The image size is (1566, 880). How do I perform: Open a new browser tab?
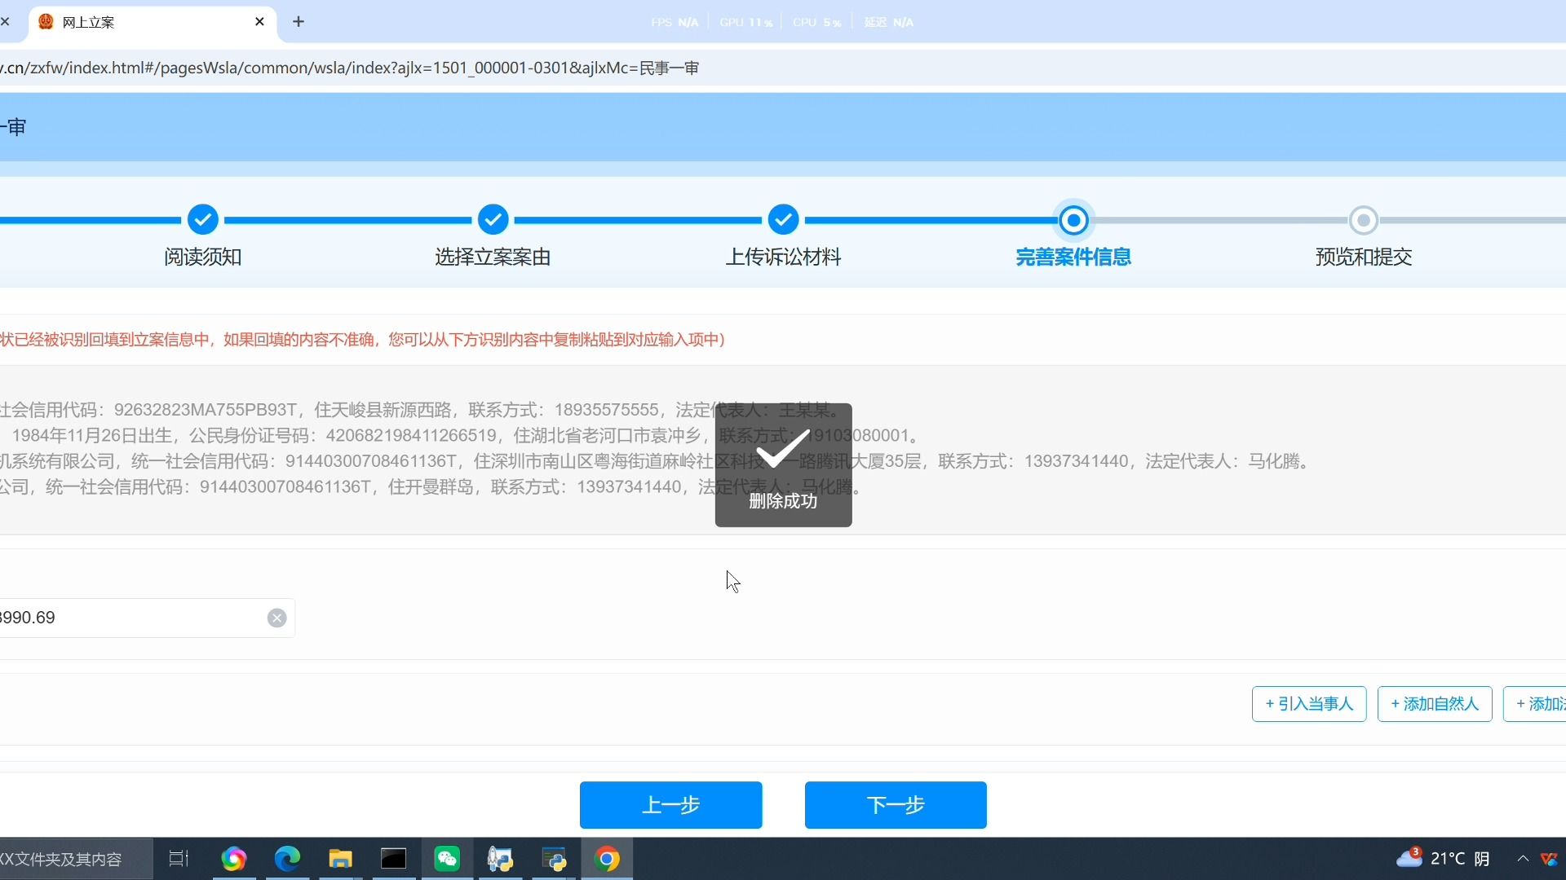(299, 22)
